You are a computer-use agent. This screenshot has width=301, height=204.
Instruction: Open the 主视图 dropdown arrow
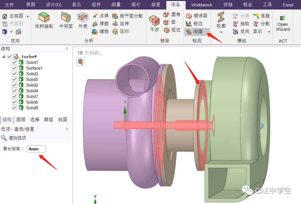[x=28, y=16]
